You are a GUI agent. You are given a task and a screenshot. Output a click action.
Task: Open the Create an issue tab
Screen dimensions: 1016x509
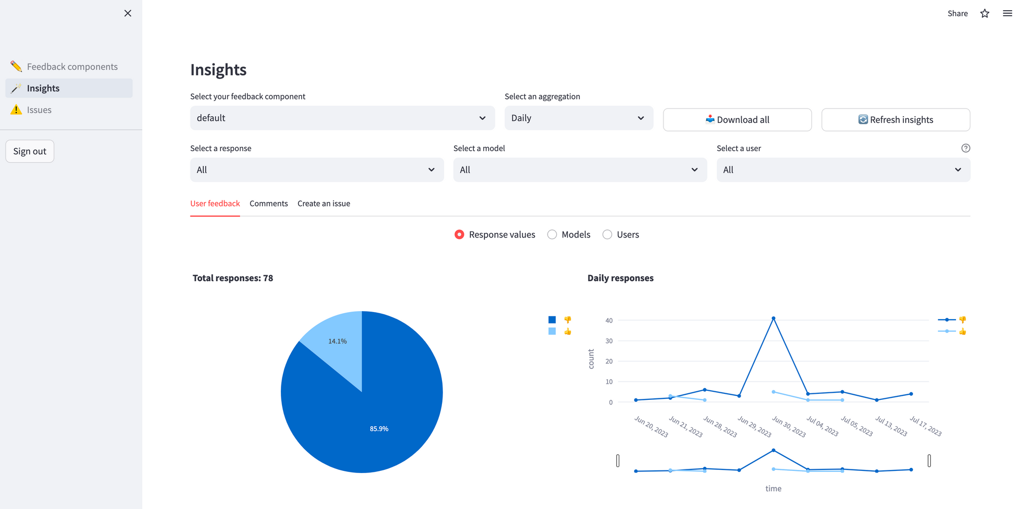[324, 203]
